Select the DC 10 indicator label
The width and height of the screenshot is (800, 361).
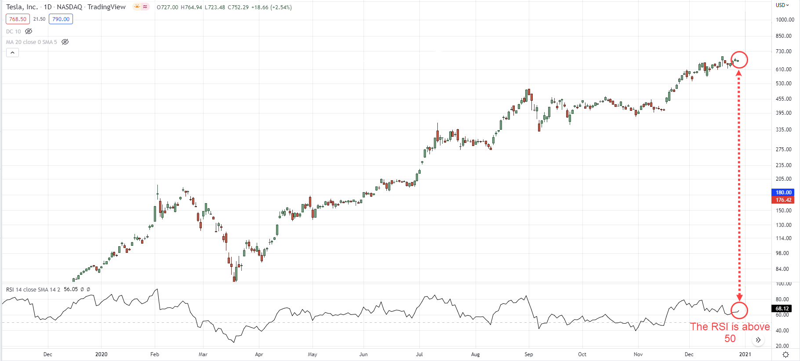[x=14, y=31]
